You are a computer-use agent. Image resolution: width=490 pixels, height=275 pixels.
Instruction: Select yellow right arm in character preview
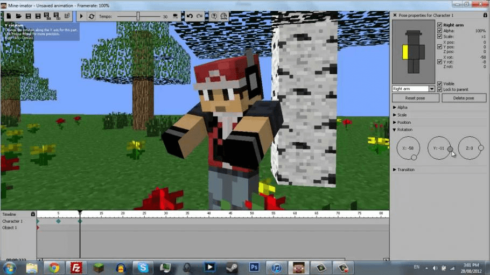(405, 52)
